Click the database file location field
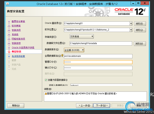 click(101, 43)
